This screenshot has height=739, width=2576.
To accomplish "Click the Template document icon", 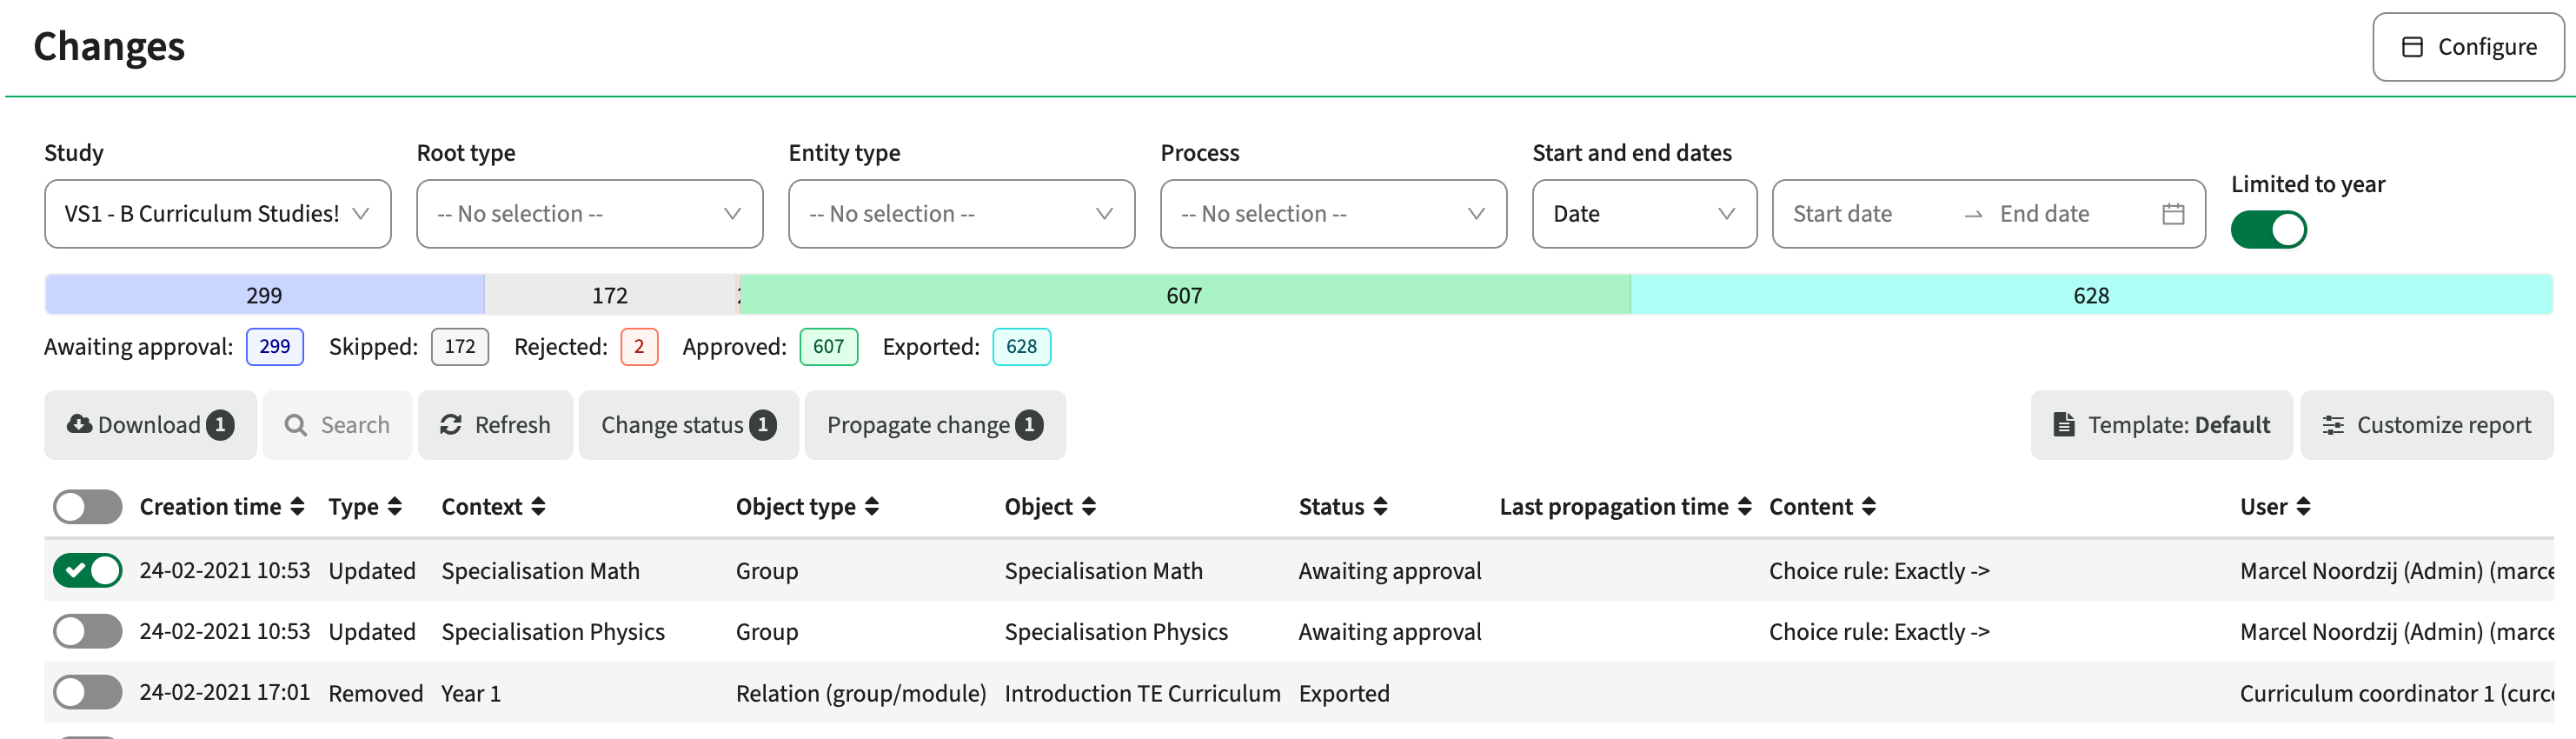I will point(2063,425).
